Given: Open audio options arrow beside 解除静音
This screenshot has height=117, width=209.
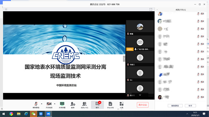Looking at the screenshot, I should tap(41, 104).
